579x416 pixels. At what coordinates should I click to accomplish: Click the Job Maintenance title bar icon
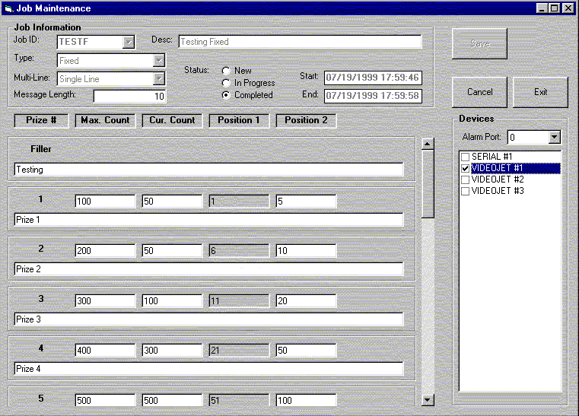9,8
